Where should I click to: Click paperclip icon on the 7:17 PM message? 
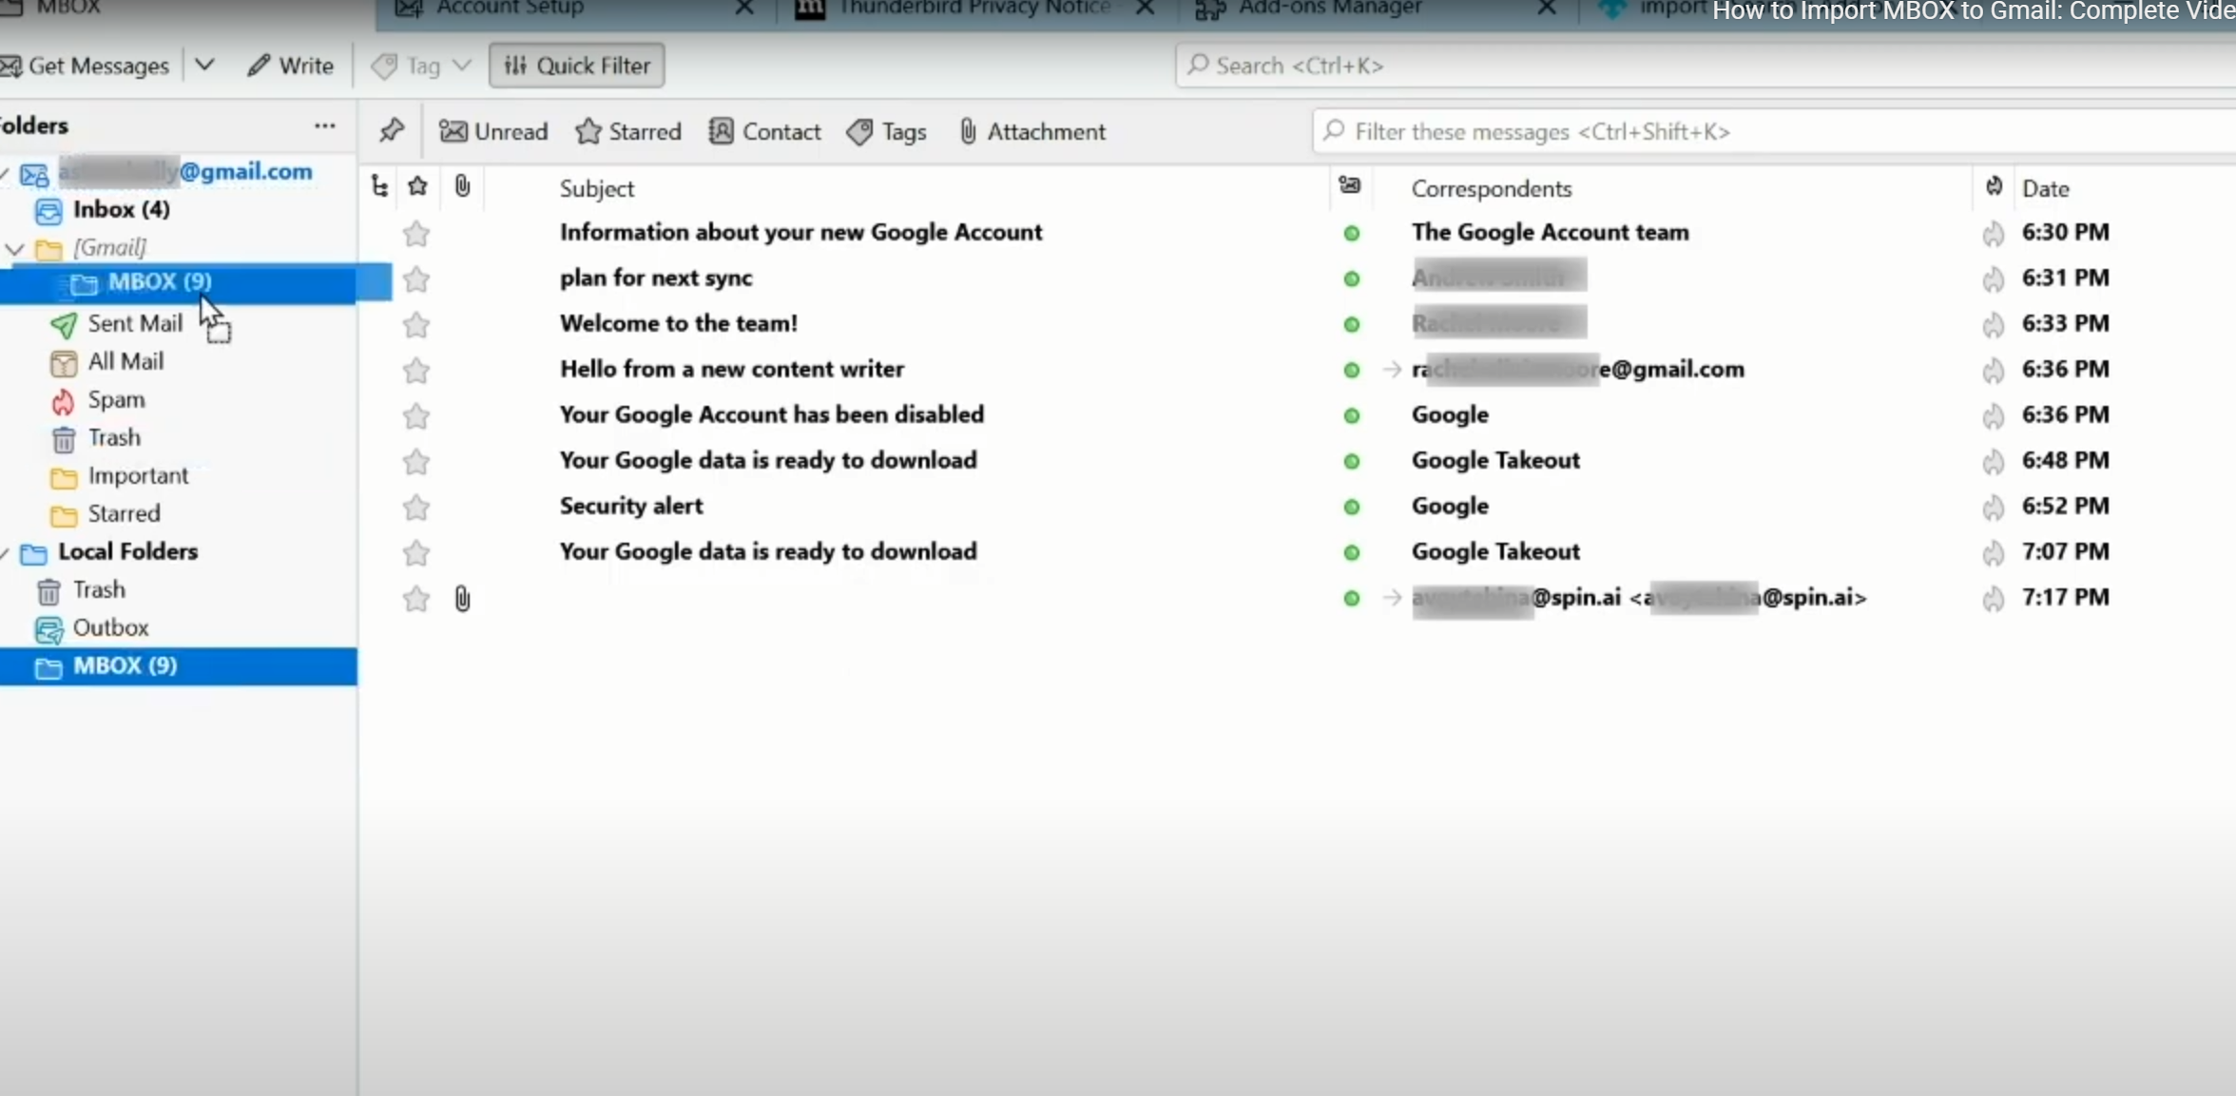[x=462, y=598]
